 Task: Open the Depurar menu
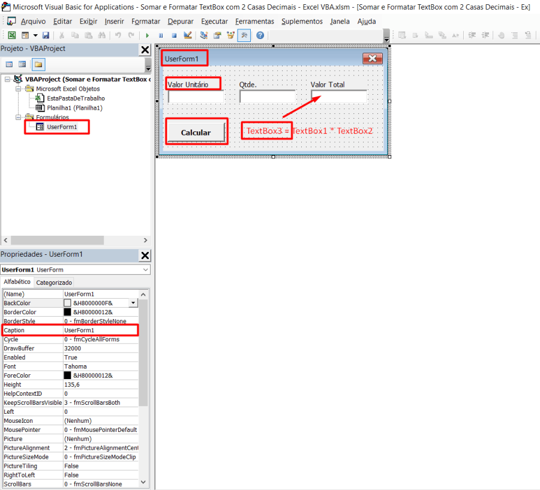point(181,22)
